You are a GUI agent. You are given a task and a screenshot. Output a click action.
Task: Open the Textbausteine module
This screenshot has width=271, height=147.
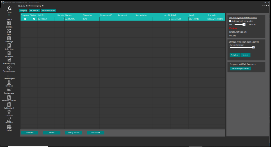pos(9,90)
